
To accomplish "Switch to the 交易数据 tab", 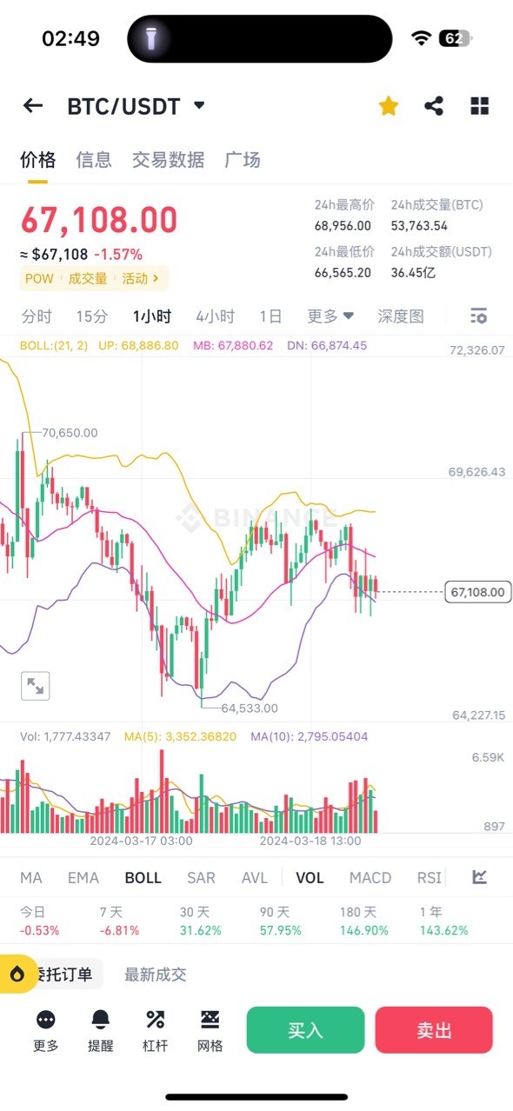I will click(x=170, y=160).
